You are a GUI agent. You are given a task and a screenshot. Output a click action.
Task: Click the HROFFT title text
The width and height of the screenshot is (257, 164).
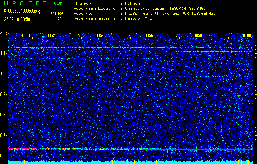[x=25, y=3]
